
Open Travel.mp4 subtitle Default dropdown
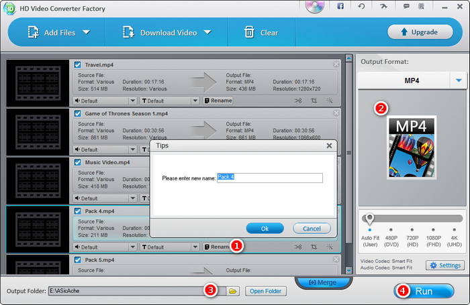[169, 101]
